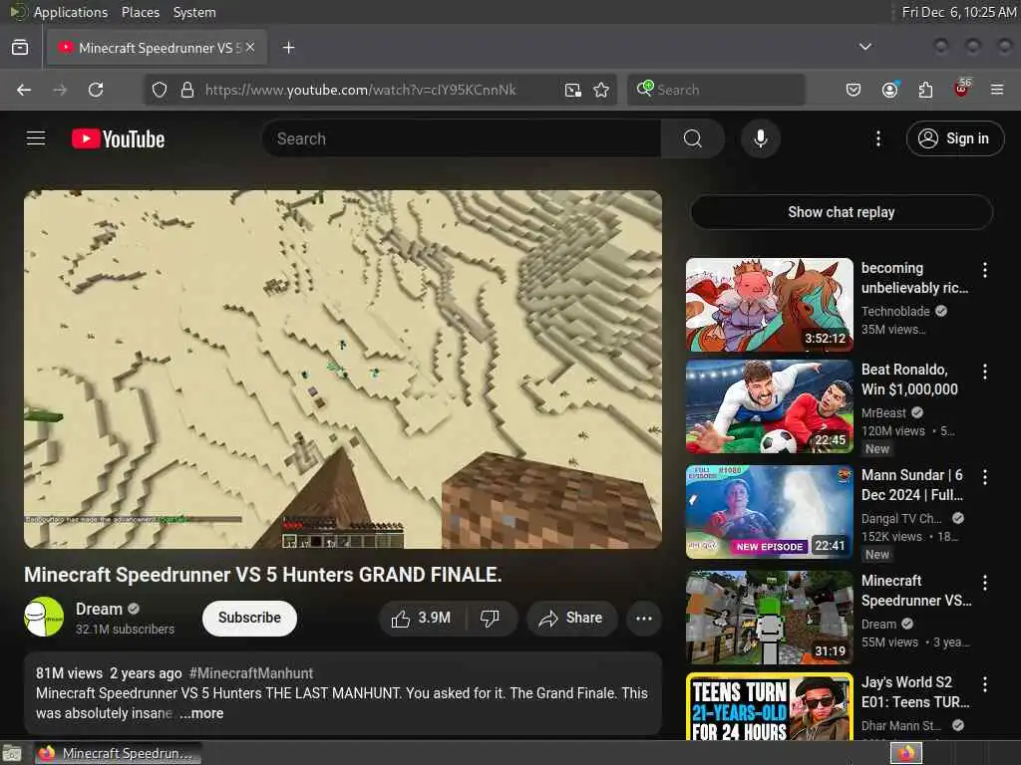Go to YouTube home via logo
The height and width of the screenshot is (765, 1021).
coord(118,138)
